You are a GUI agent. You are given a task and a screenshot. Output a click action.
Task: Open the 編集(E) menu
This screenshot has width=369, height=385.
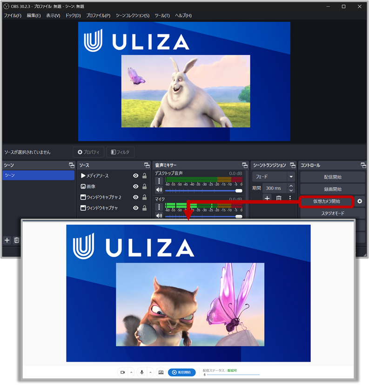click(34, 15)
